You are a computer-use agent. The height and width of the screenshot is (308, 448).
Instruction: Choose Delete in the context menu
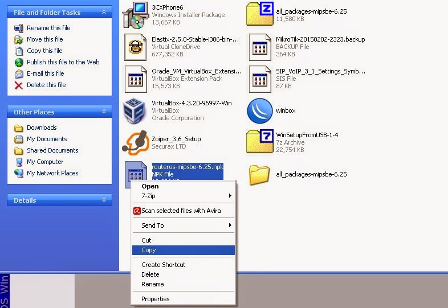(x=184, y=274)
